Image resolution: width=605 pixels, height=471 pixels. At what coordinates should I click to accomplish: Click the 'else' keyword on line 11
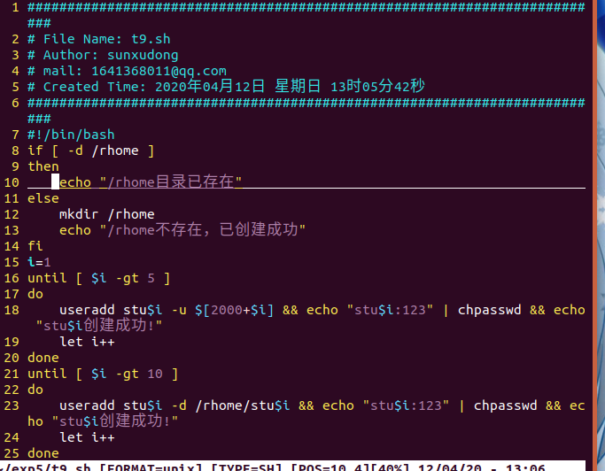click(43, 198)
